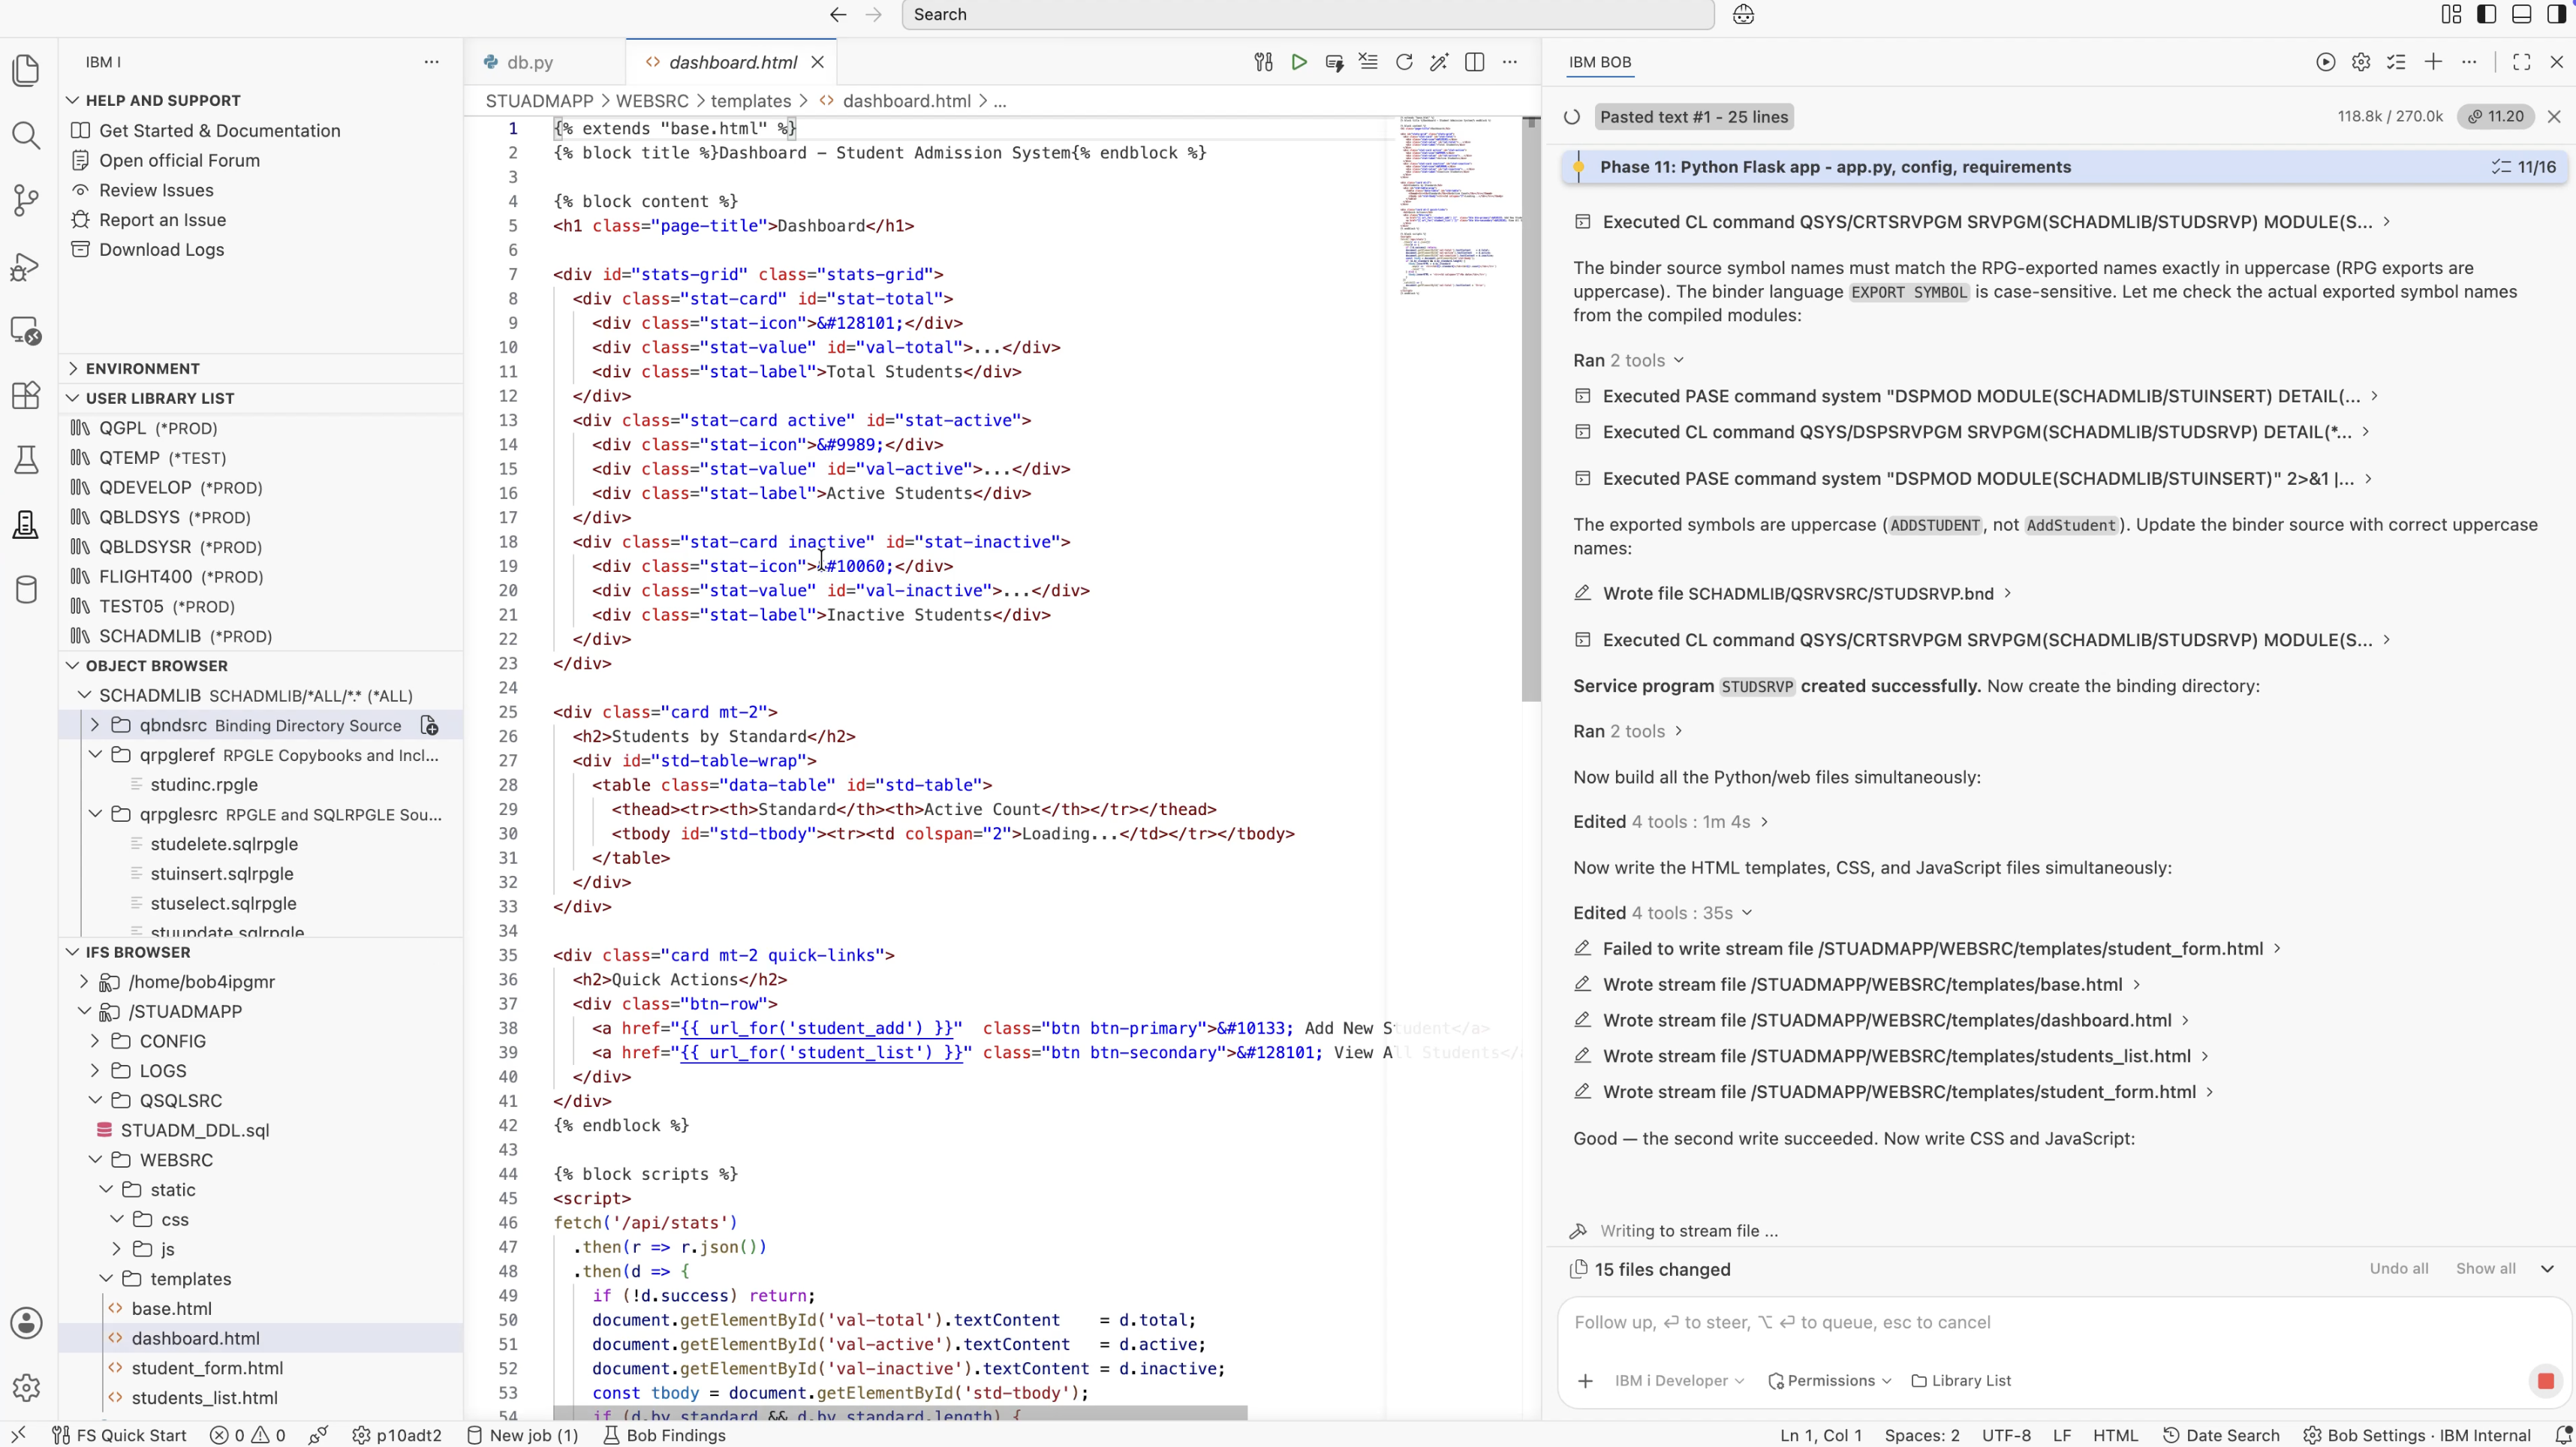Expand the CONFIG folder
Screen dimensions: 2576x1447
[95, 1041]
